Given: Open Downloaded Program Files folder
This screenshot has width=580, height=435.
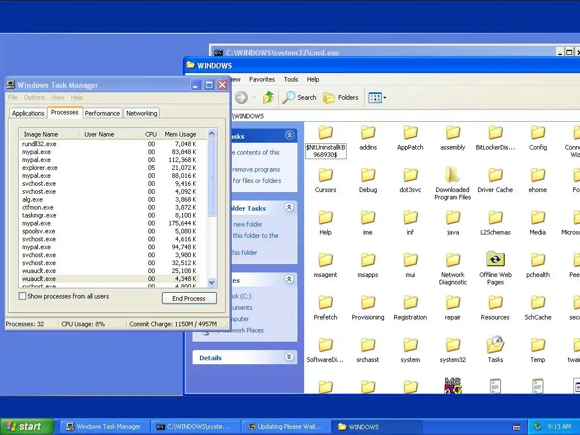Looking at the screenshot, I should 453,184.
